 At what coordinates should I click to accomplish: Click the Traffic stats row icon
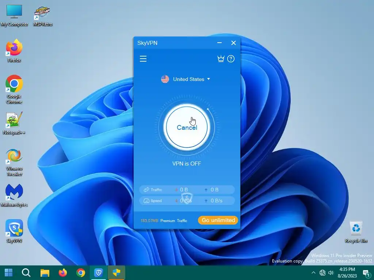point(146,190)
